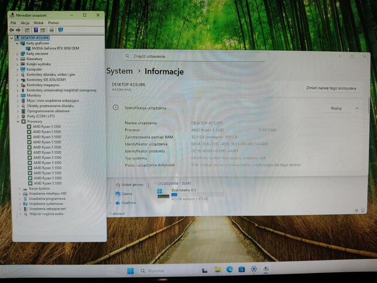Collapse the Procesory branch

[18, 122]
